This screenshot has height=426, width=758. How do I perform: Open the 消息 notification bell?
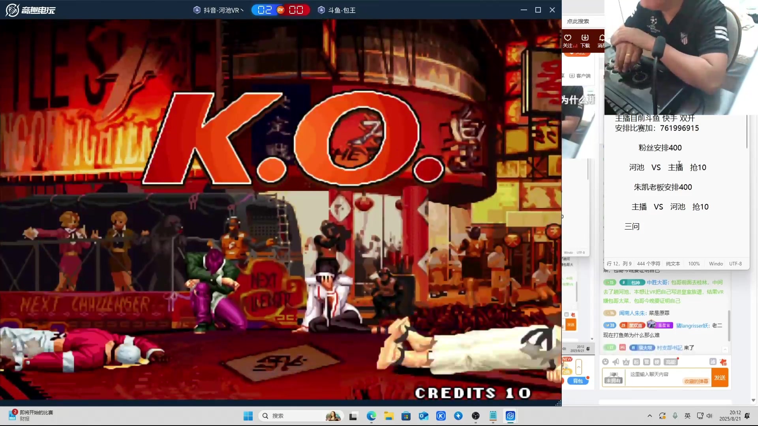(x=601, y=41)
